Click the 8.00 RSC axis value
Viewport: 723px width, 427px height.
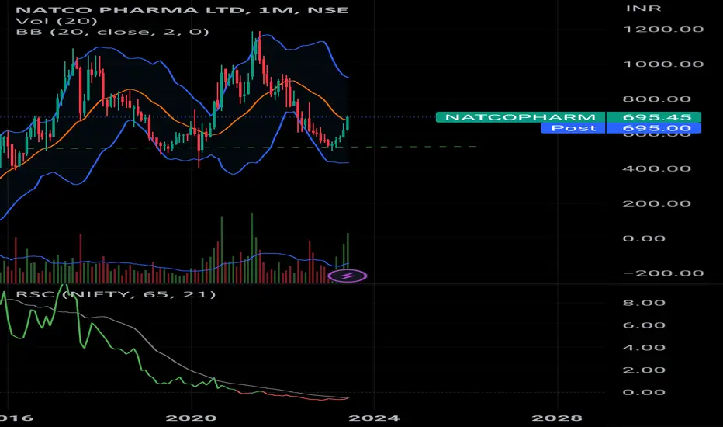(x=644, y=303)
